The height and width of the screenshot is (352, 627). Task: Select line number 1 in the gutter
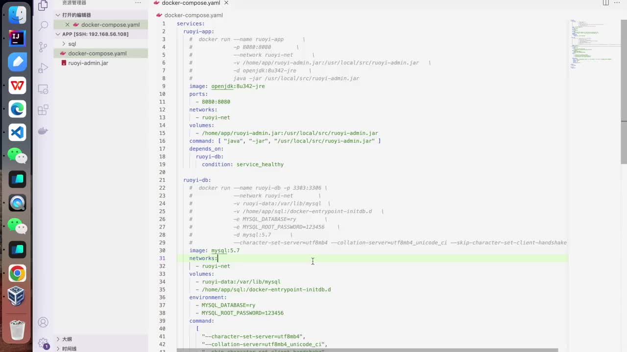point(164,23)
